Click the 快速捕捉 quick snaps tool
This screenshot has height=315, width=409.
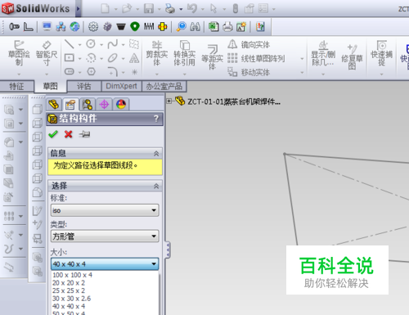(x=381, y=53)
